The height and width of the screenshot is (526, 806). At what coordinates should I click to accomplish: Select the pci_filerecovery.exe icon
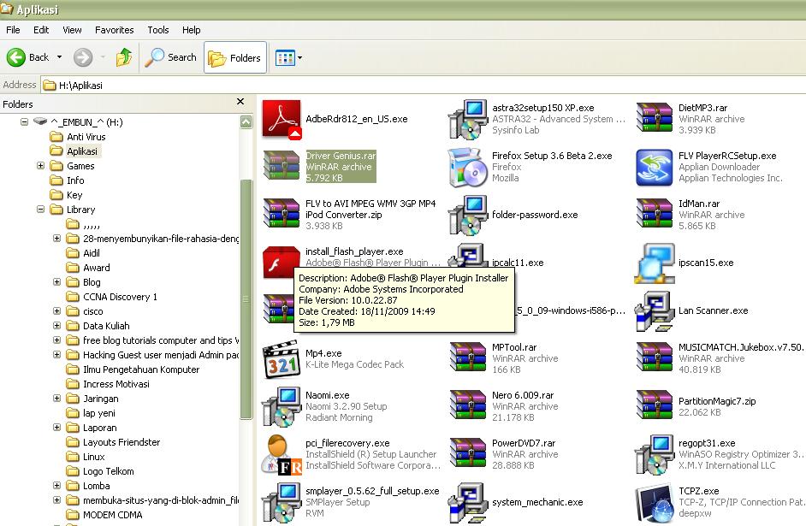pyautogui.click(x=282, y=454)
